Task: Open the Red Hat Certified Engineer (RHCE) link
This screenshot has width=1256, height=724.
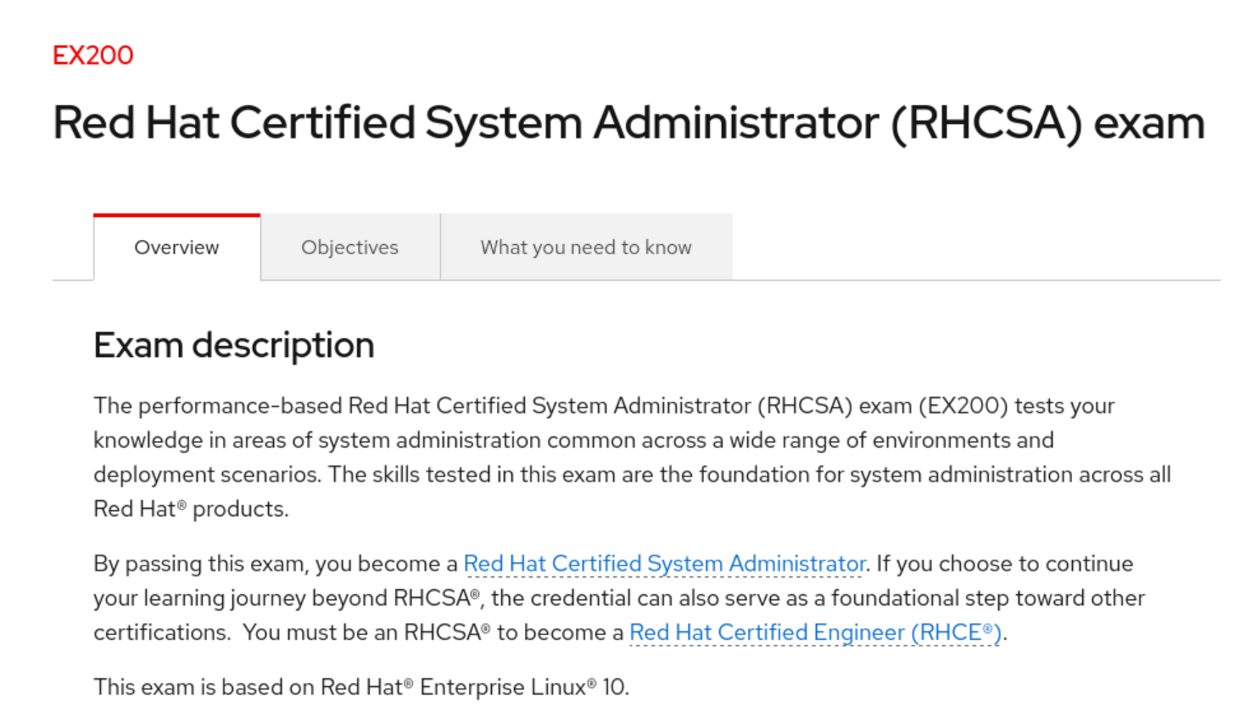Action: (x=816, y=632)
